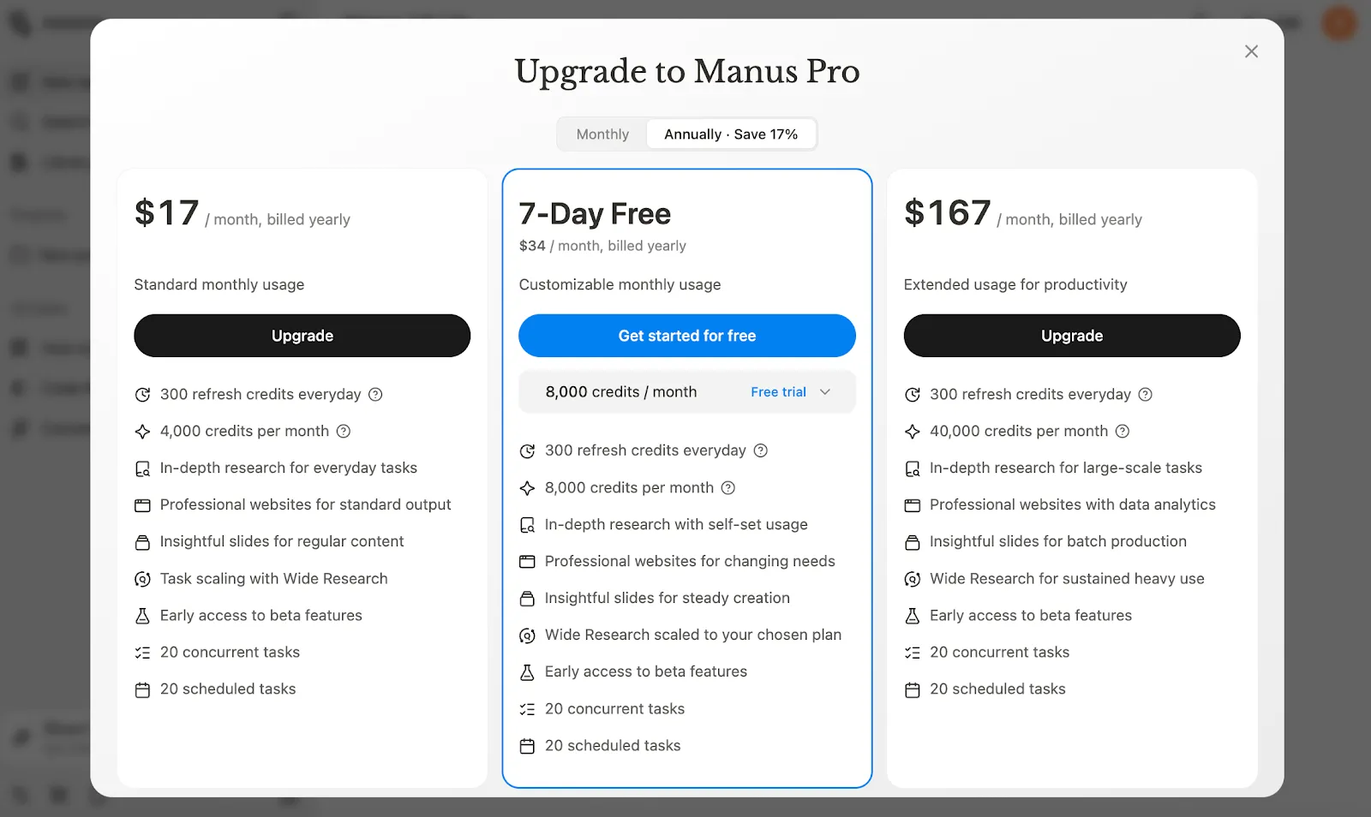The width and height of the screenshot is (1371, 817).
Task: Click help icon beside middle plan refresh credits
Action: click(761, 450)
